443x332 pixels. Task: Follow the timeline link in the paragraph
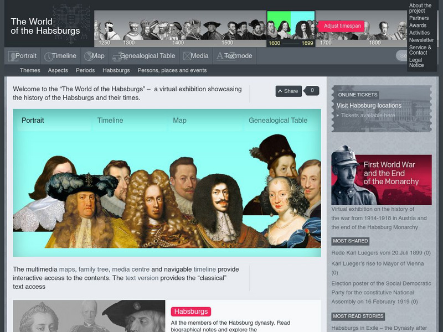click(204, 269)
